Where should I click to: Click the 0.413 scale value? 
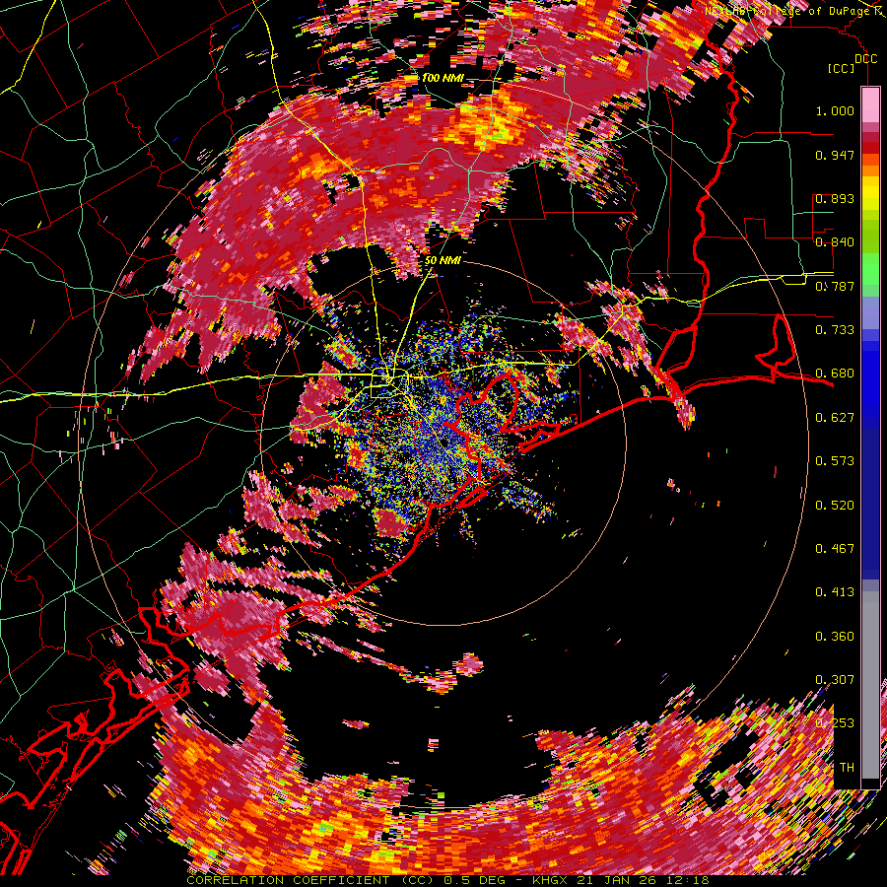(835, 592)
